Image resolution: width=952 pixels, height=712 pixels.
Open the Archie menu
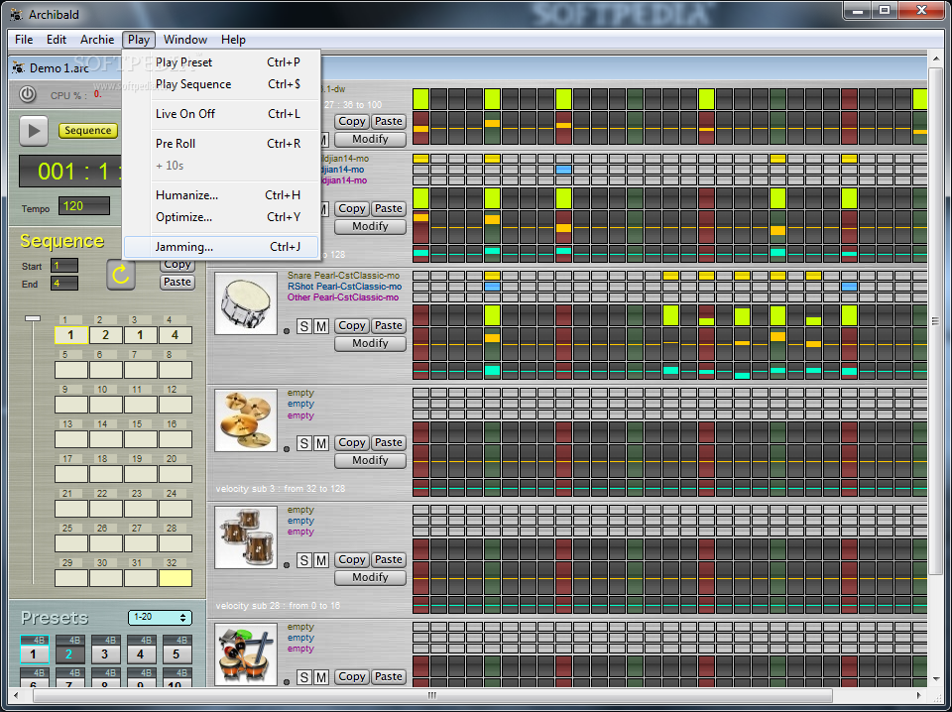coord(97,40)
